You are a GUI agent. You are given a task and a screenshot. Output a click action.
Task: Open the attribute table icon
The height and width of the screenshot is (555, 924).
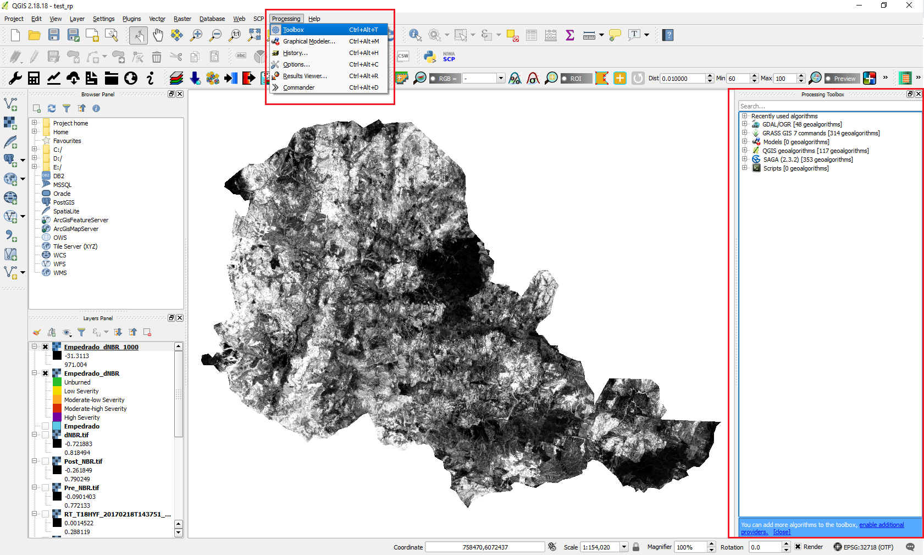pos(532,35)
